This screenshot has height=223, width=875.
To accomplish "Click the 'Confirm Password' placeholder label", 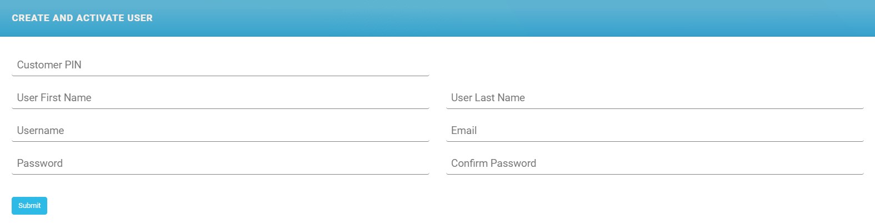I will click(x=493, y=163).
